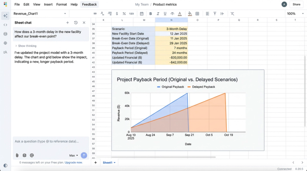This screenshot has width=307, height=171.
Task: Open the code editor sidebar icon
Action: (5, 25)
